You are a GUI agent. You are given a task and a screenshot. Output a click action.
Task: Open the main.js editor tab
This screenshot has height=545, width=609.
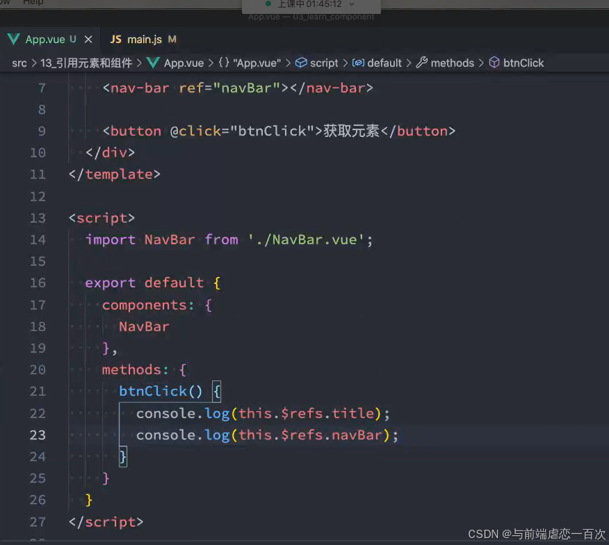point(143,40)
